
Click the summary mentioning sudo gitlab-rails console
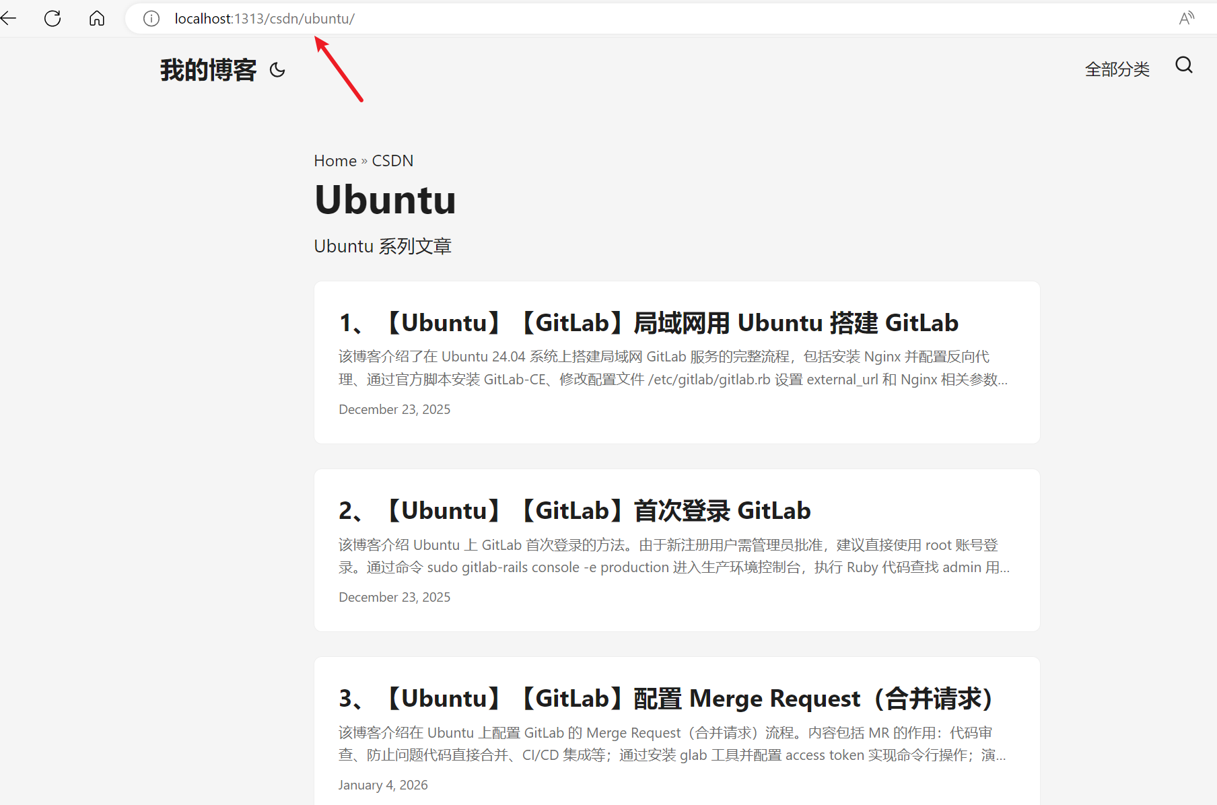[674, 556]
